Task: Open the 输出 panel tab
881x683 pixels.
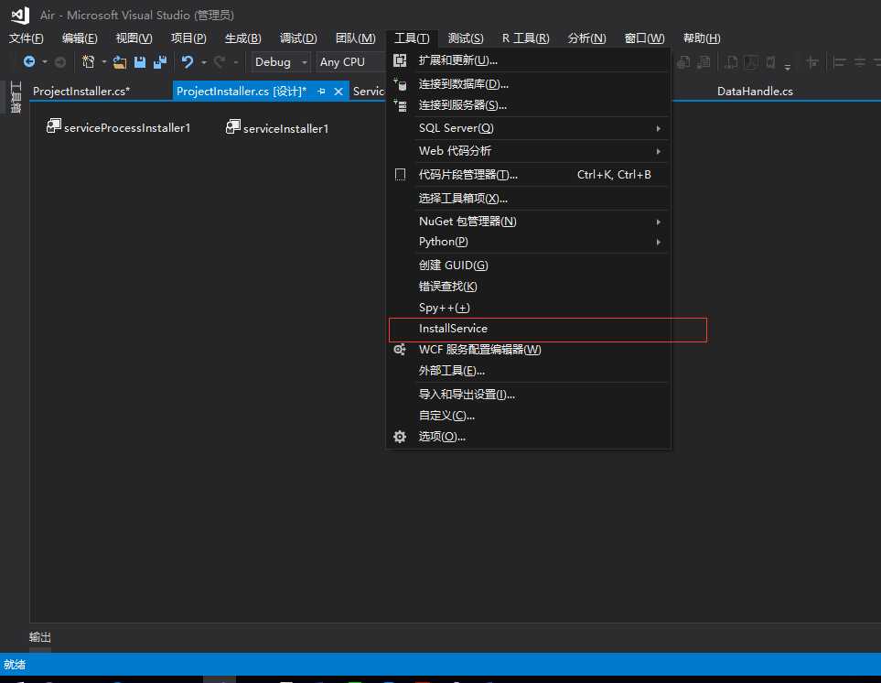Action: pyautogui.click(x=40, y=637)
